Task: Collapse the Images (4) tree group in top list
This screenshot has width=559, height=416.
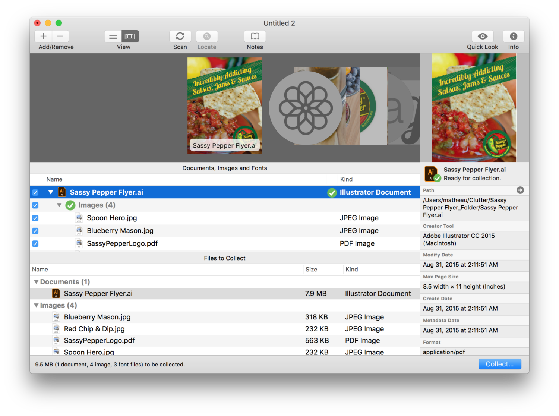Action: (x=59, y=205)
